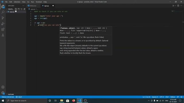Open Firefox from taskbar

point(74,100)
